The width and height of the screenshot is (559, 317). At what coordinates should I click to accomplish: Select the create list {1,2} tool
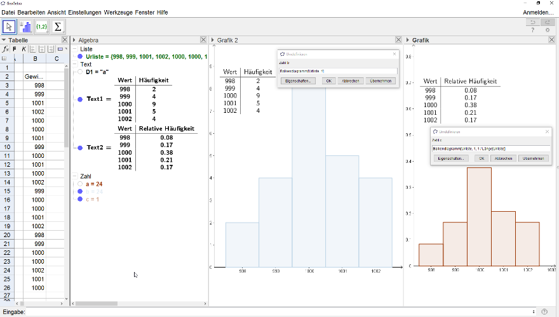point(42,27)
